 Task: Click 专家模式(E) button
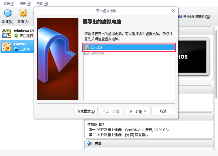coord(86,111)
